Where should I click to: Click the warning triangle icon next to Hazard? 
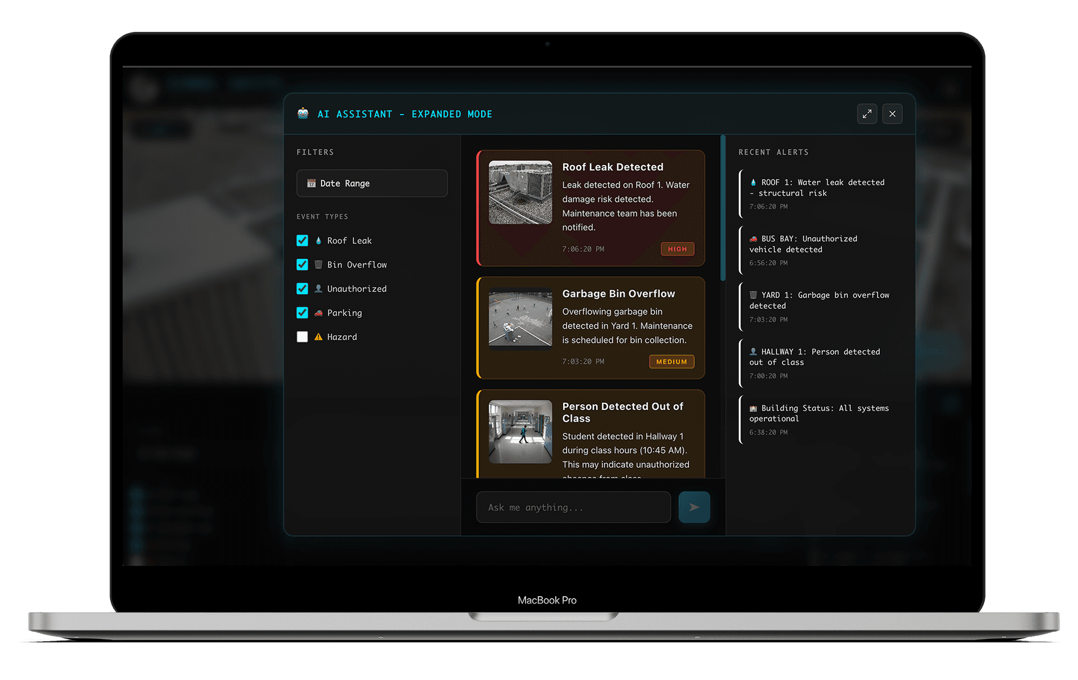click(318, 337)
